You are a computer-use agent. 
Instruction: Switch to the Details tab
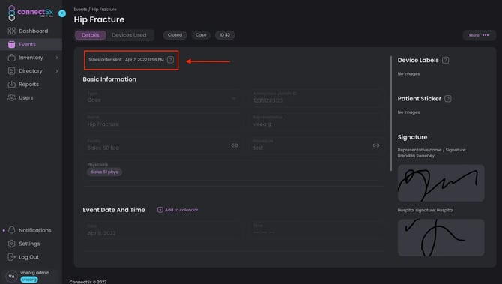coord(90,35)
